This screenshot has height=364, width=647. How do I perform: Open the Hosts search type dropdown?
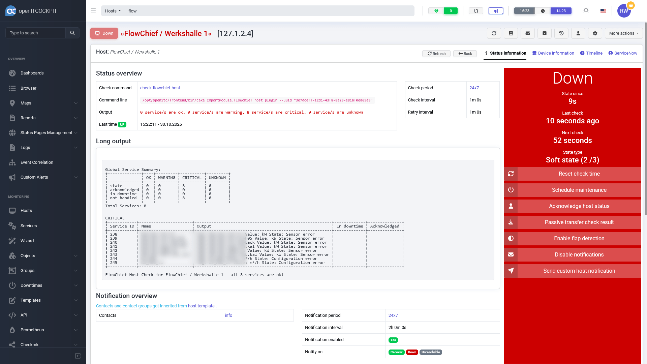pos(113,11)
